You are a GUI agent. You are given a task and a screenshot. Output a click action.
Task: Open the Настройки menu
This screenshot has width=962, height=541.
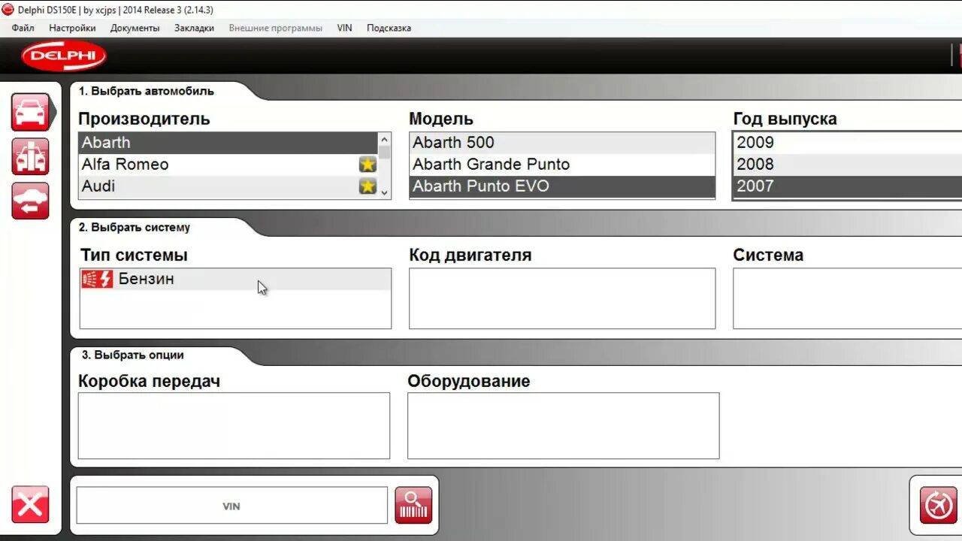click(x=72, y=28)
